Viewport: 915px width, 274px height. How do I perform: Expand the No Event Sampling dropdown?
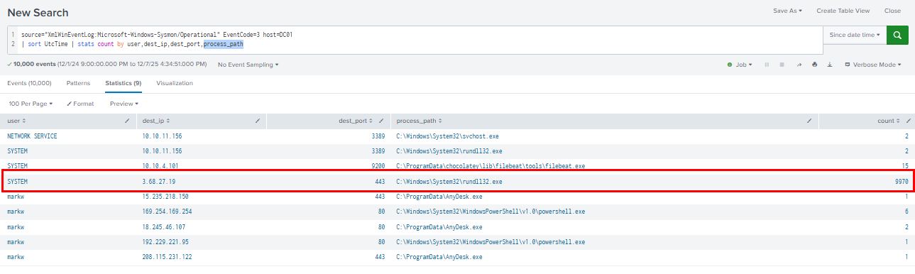click(x=248, y=65)
